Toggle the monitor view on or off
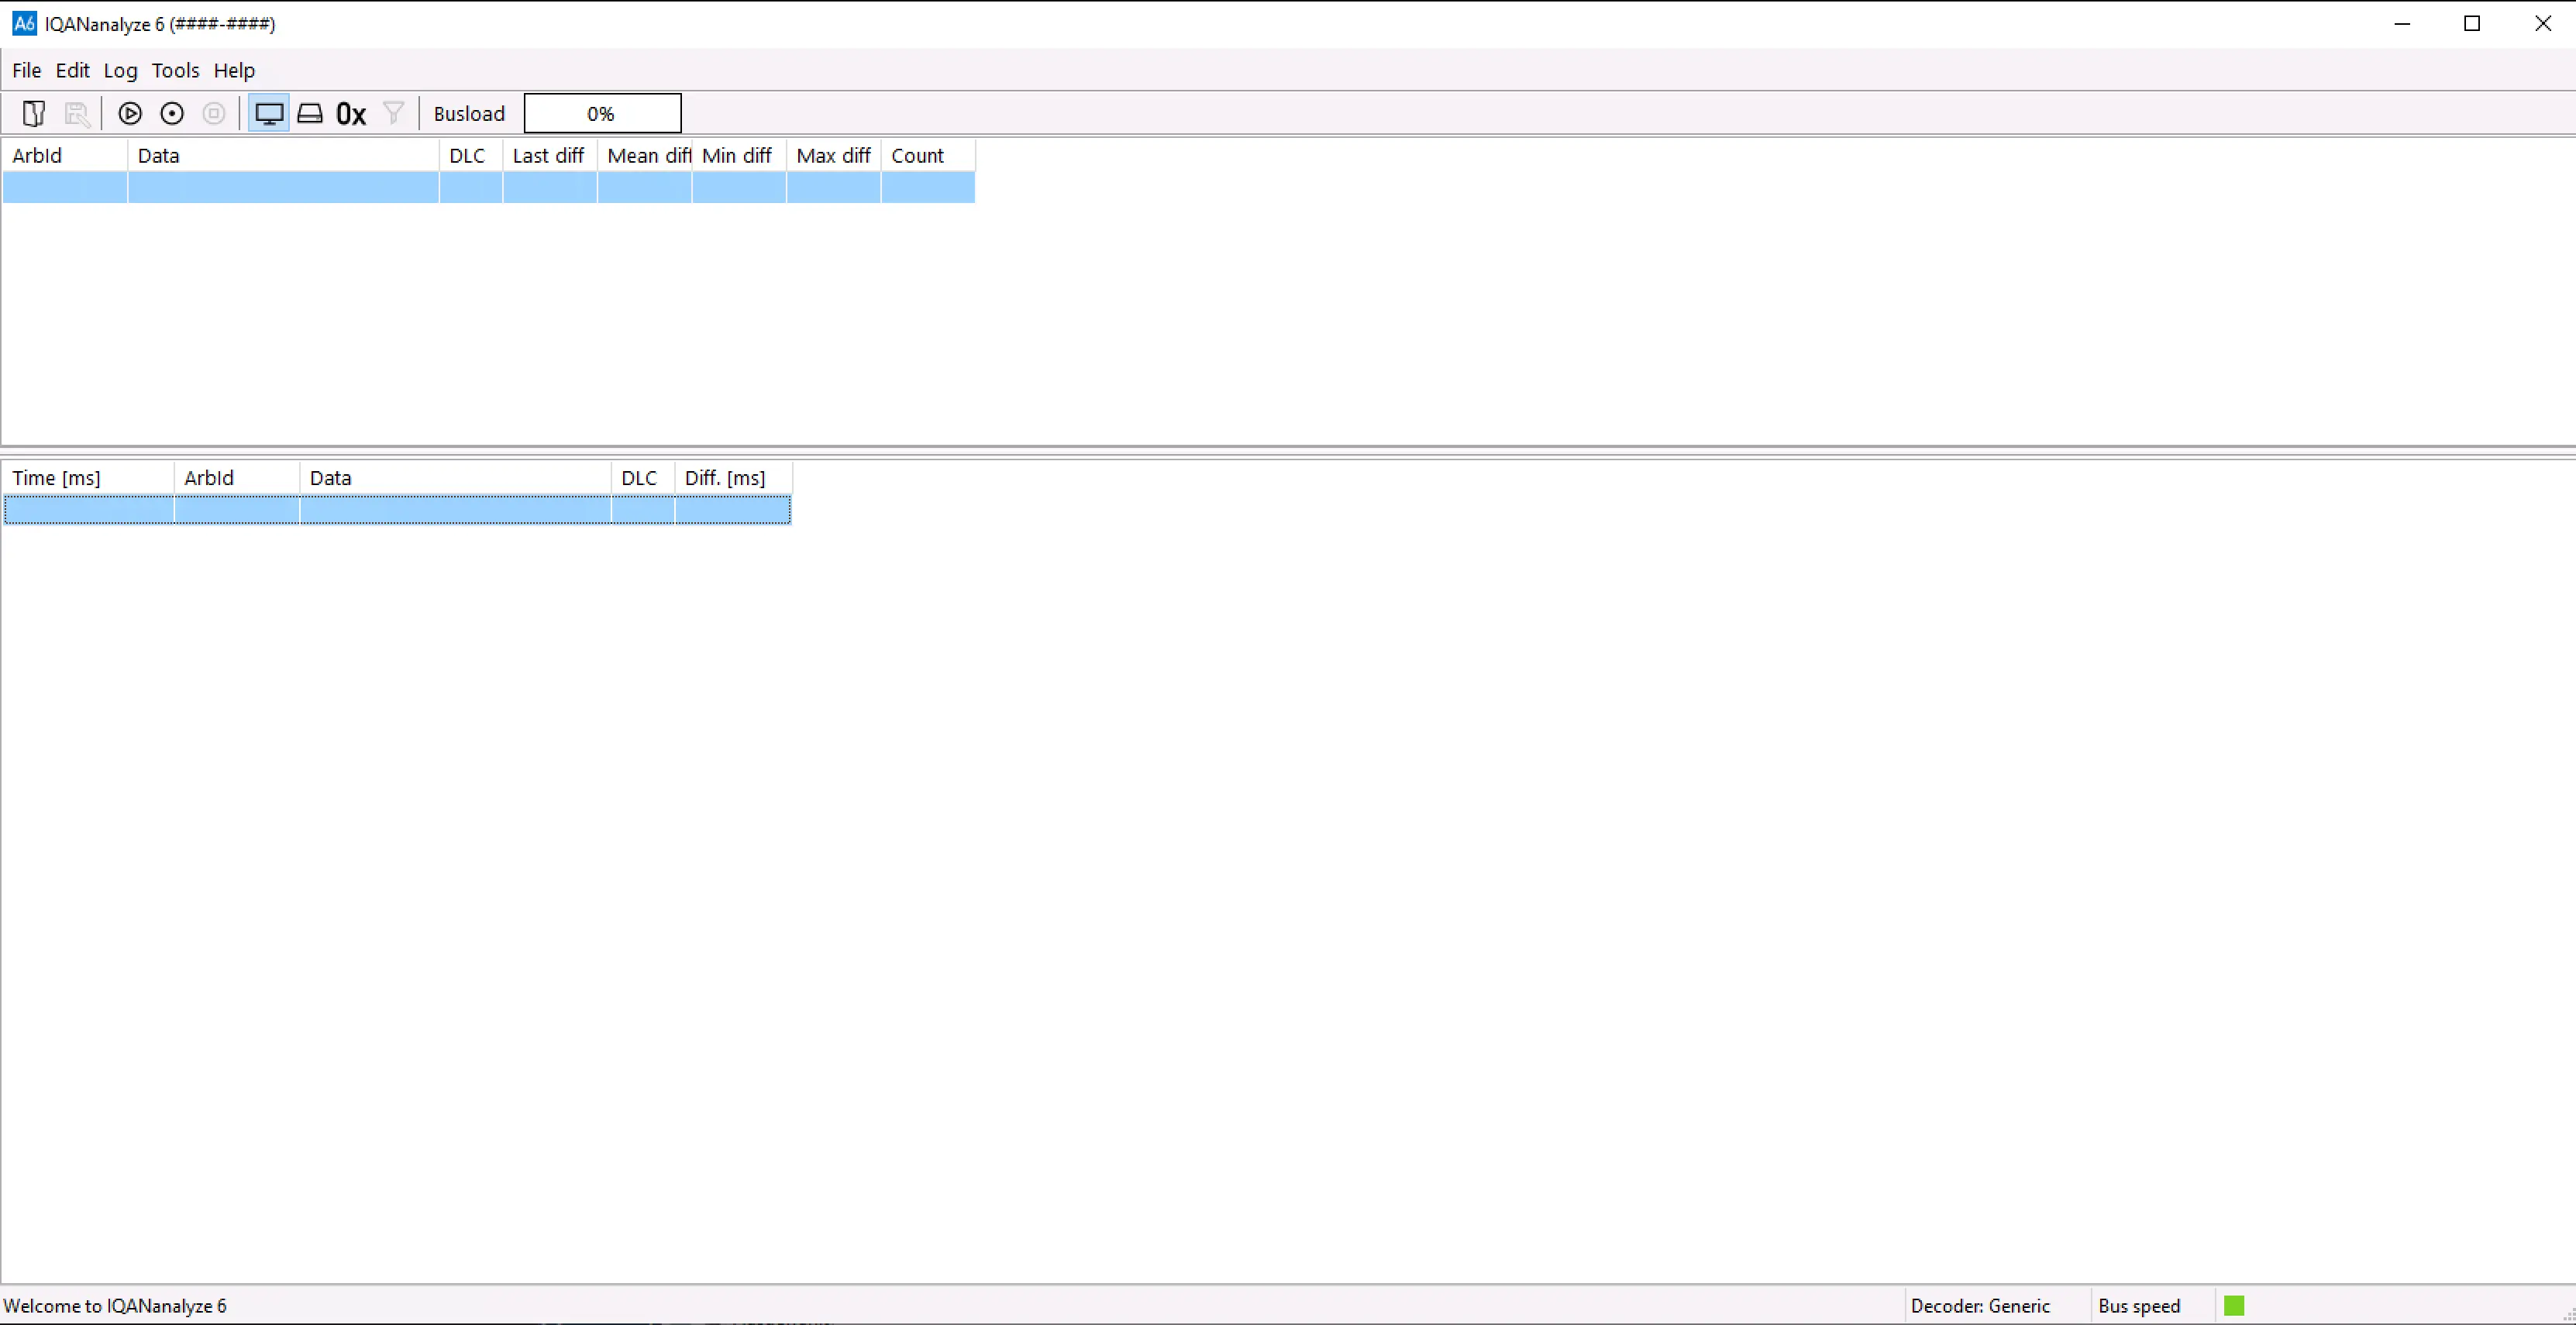Viewport: 2576px width, 1325px height. coord(268,113)
